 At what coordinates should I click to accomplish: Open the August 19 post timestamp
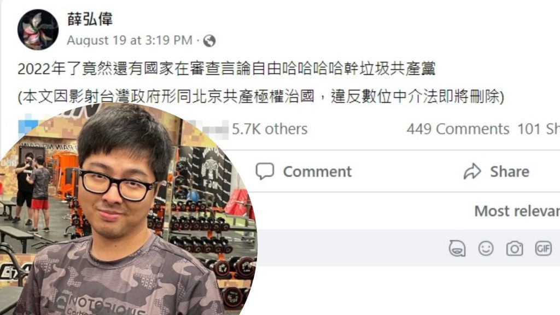tap(130, 40)
